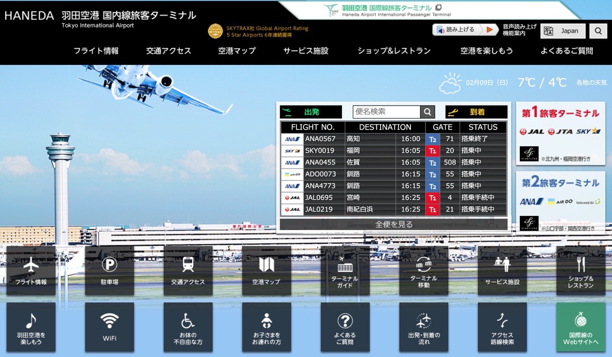
Task: Click the DESTINATION column header
Action: coord(385,127)
